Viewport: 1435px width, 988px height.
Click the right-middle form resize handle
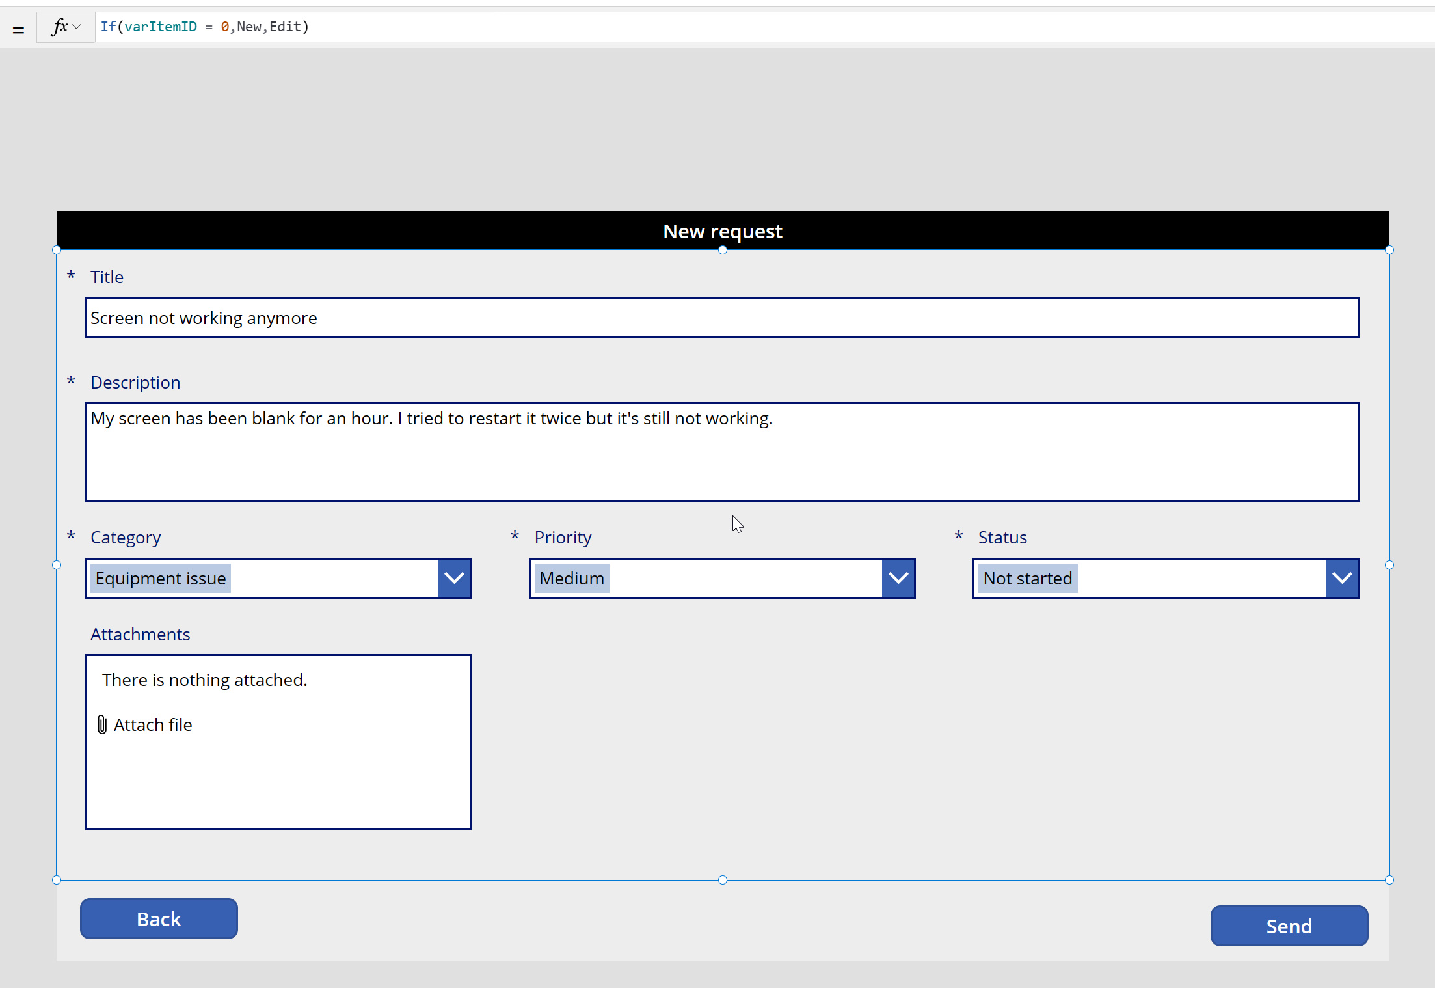tap(1389, 565)
